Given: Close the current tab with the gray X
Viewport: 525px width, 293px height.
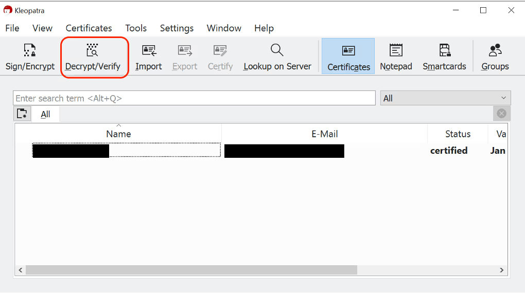Looking at the screenshot, I should pos(501,114).
